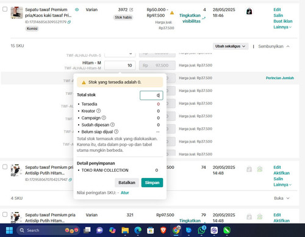Open thumbnail of product ID 1729580670704257947
Screen dimensions: 305x237
pyautogui.click(x=16, y=170)
